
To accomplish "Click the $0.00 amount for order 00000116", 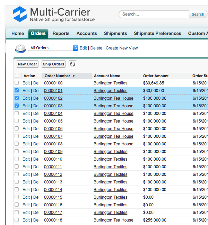I will click(148, 205).
